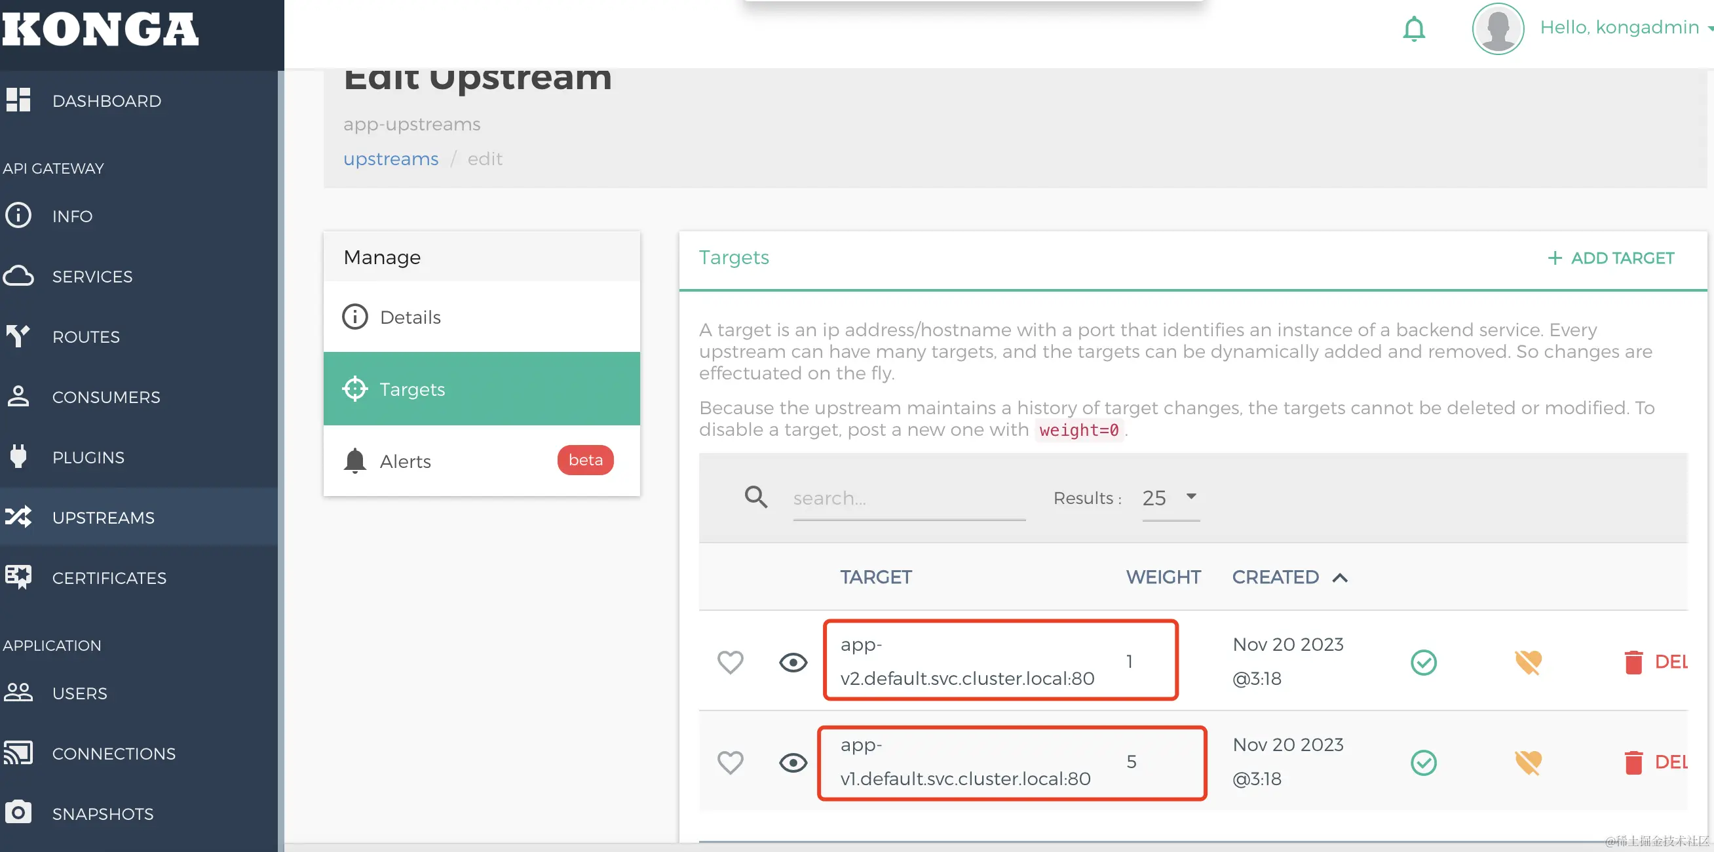Viewport: 1714px width, 852px height.
Task: Open the Certificates sidebar section
Action: click(109, 578)
